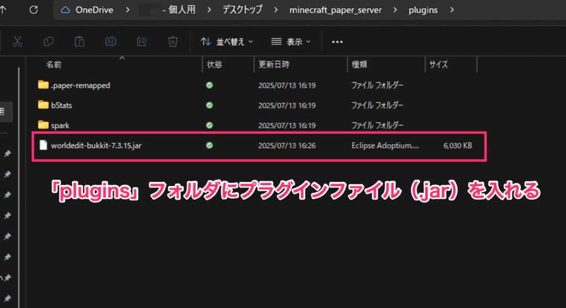This screenshot has width=566, height=308.
Task: Click the Copy icon in toolbar
Action: click(x=49, y=42)
